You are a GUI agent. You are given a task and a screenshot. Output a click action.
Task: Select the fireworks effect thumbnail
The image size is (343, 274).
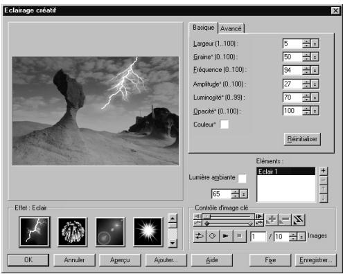click(x=73, y=232)
